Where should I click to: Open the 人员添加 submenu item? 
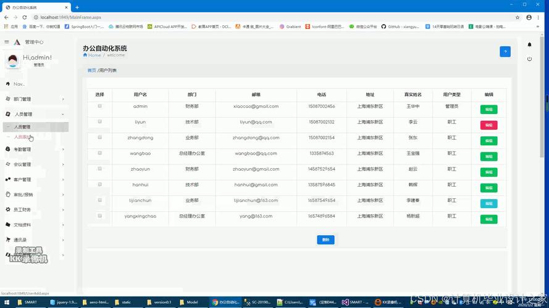tap(22, 137)
